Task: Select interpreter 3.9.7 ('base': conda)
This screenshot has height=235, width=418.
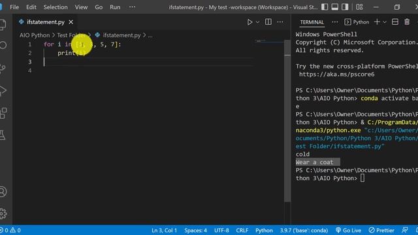Action: click(x=304, y=230)
